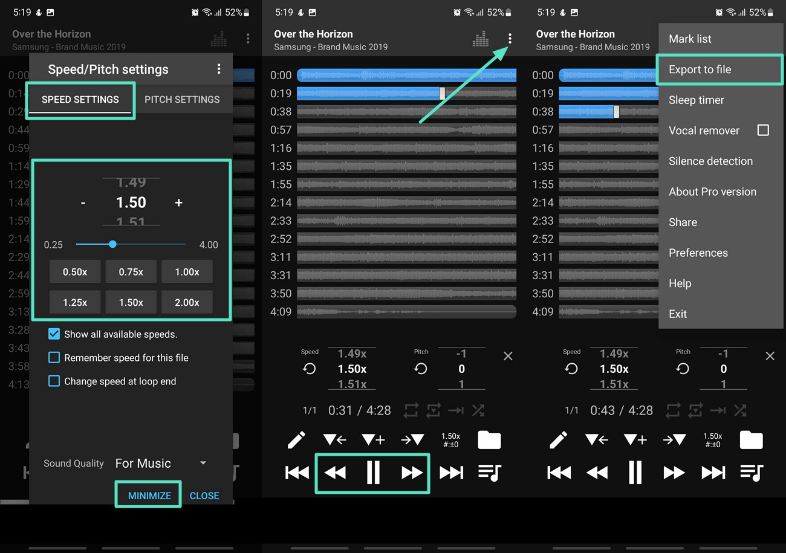Click CLOSE in the Speed/Pitch dialog
Screen dimensions: 786x553
204,496
